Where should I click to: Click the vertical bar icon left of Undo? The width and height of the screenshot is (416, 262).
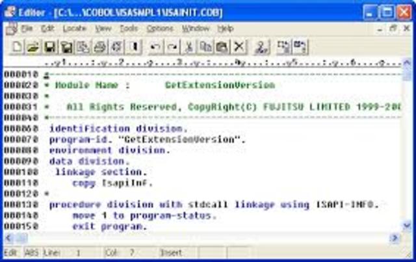[133, 47]
